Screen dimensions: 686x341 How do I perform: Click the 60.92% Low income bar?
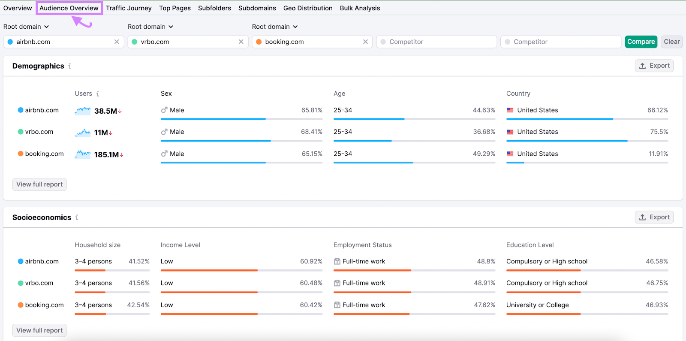pyautogui.click(x=241, y=270)
